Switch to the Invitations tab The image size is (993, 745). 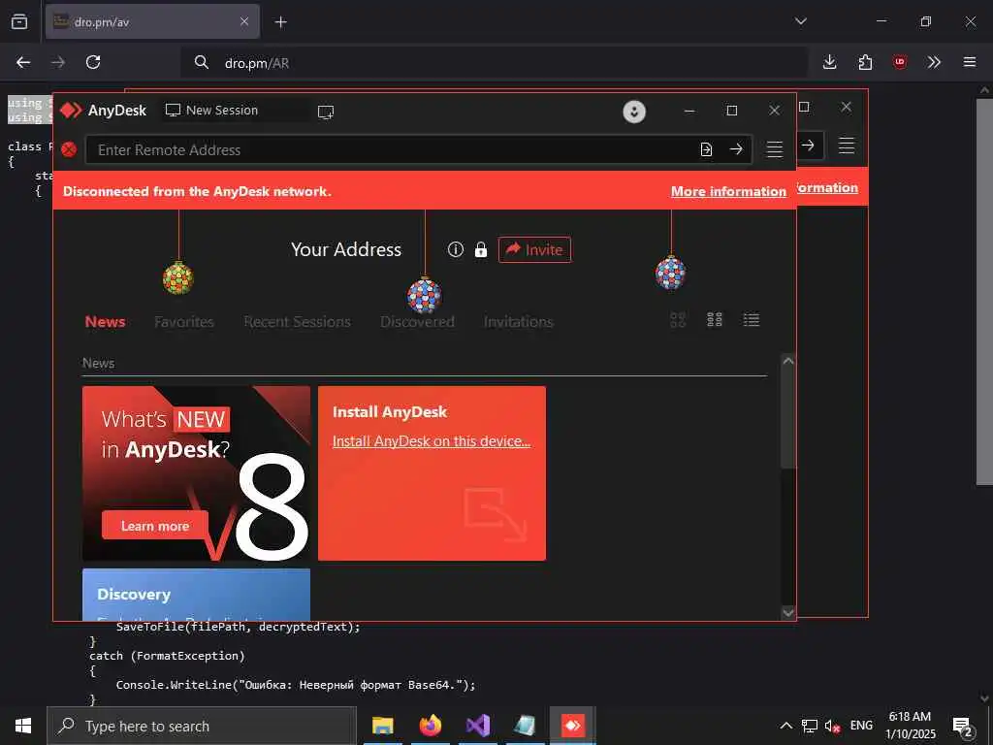coord(519,322)
